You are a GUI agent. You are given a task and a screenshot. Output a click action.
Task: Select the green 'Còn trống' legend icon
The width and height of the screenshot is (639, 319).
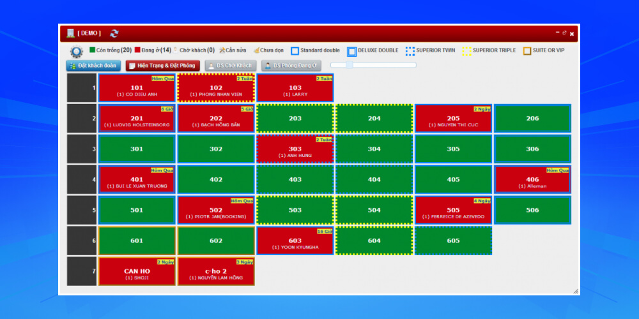point(93,50)
